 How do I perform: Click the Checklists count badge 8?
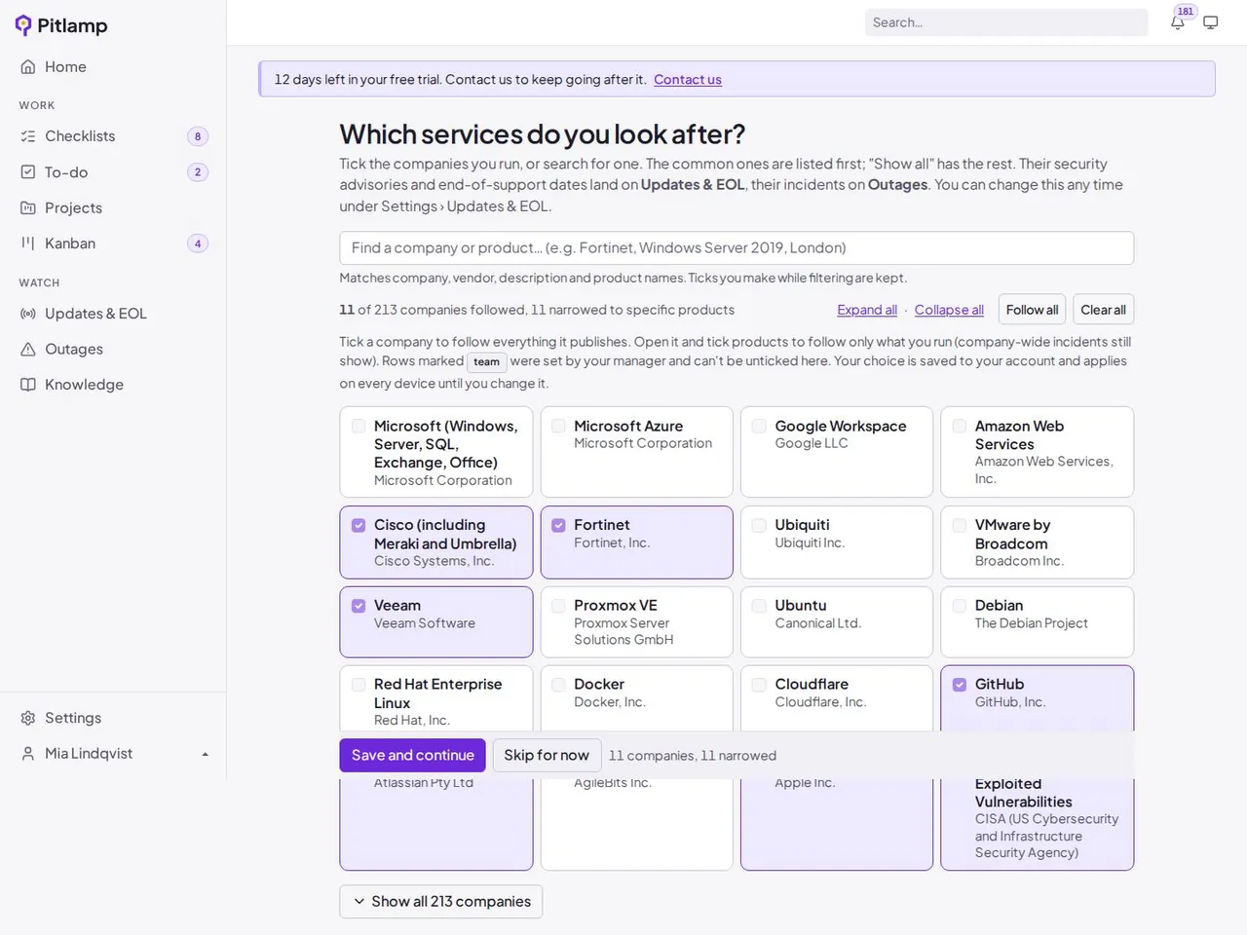pos(198,136)
